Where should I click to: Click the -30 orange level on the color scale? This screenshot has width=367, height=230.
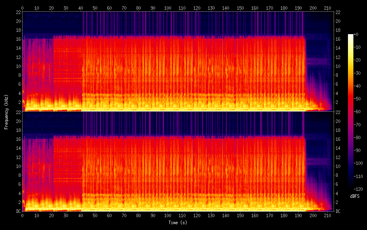(357, 73)
